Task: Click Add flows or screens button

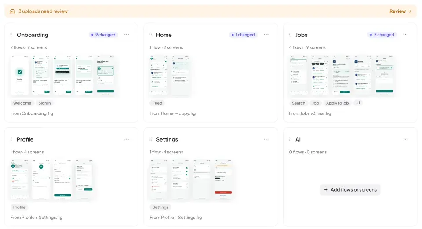Action: point(350,190)
